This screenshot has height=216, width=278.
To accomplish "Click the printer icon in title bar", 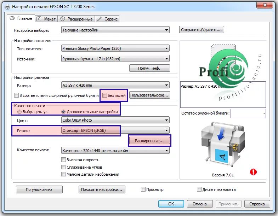I will point(7,7).
